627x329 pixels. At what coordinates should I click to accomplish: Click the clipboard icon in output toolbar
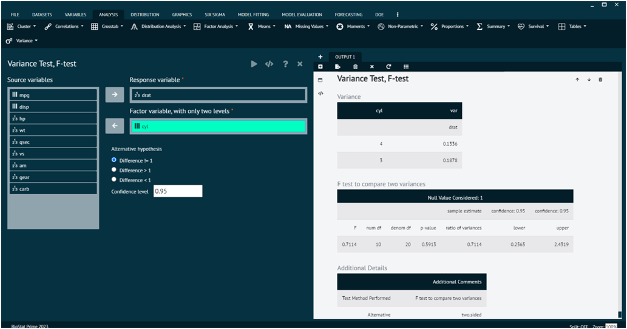coord(356,67)
